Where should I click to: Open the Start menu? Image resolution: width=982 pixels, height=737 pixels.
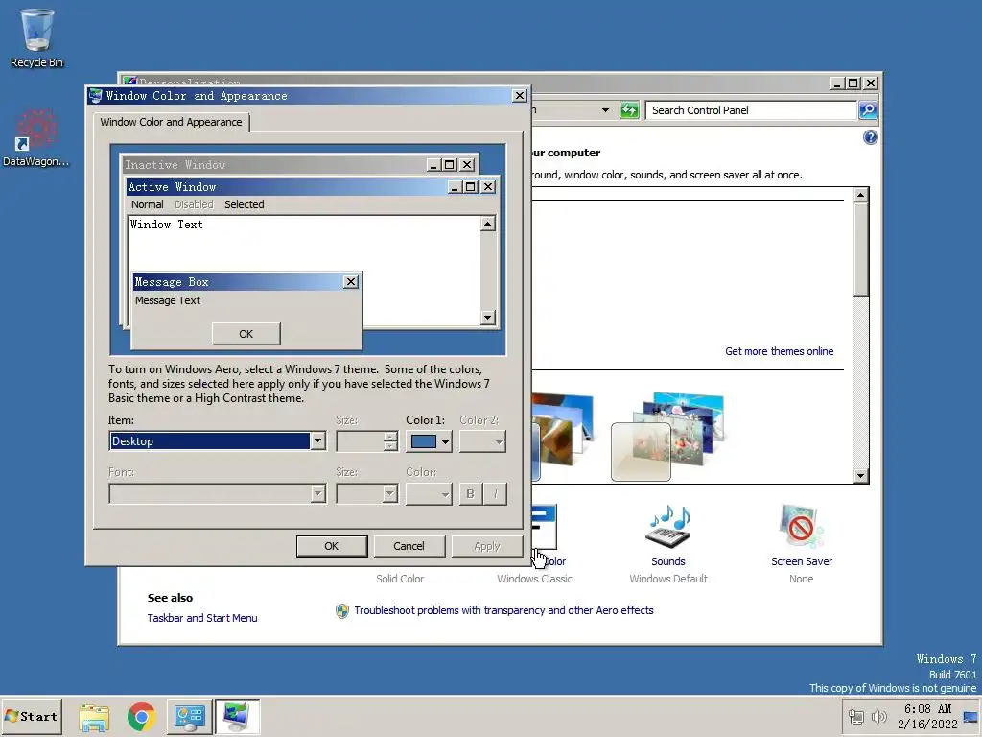32,716
